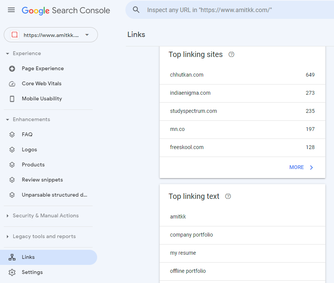Click the search magnifier icon
Viewport: 334px width, 283px height.
[136, 10]
